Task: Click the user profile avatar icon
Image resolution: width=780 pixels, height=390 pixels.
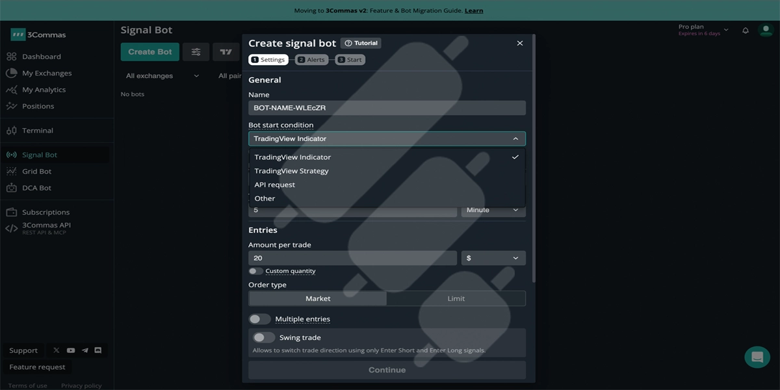Action: 765,31
